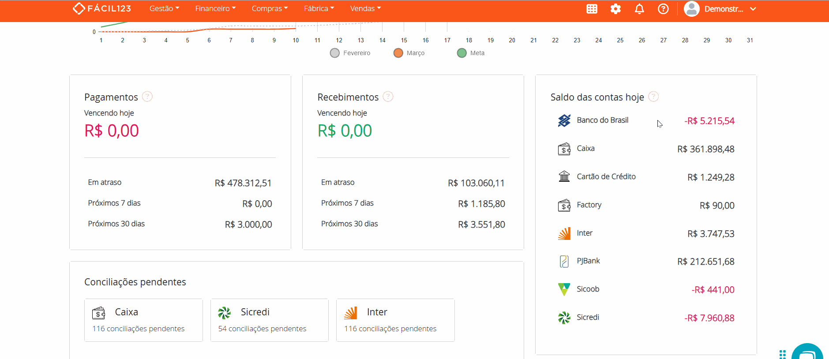Toggle the Março series in chart legend
Viewport: 829px width, 359px height.
[x=409, y=53]
